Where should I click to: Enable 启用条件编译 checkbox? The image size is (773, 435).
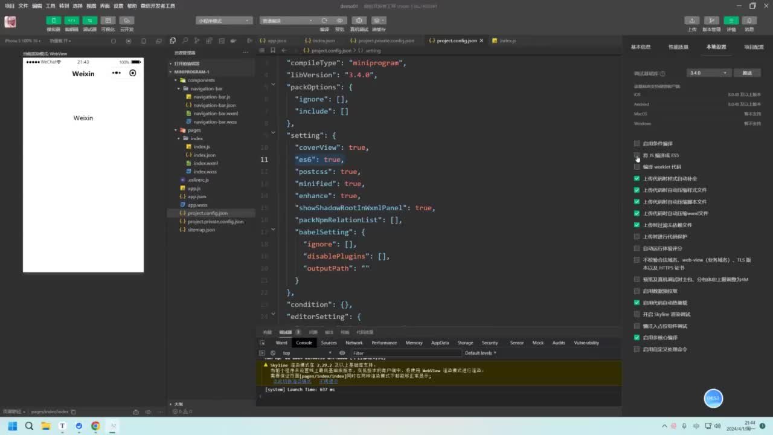point(637,144)
